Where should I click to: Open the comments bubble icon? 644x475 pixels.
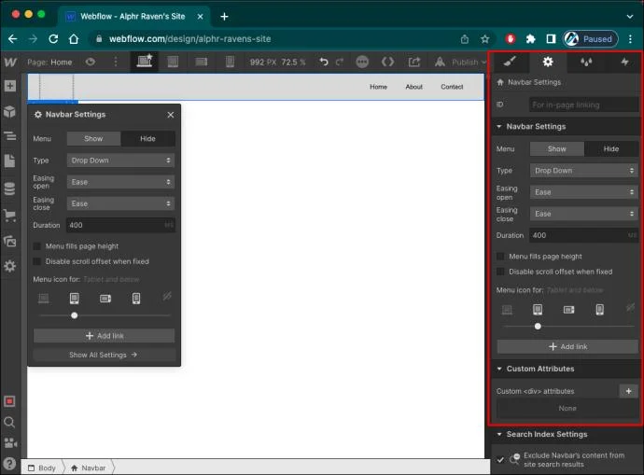[x=362, y=62]
